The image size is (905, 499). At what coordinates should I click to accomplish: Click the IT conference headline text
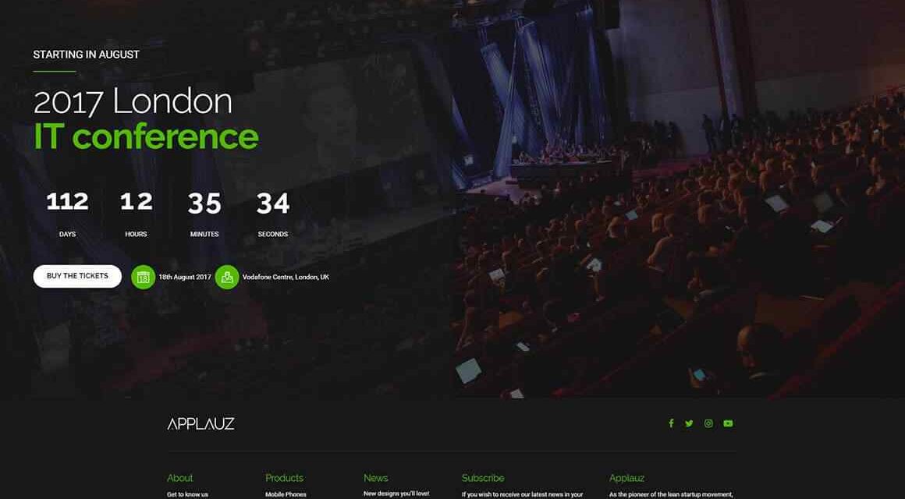click(146, 136)
